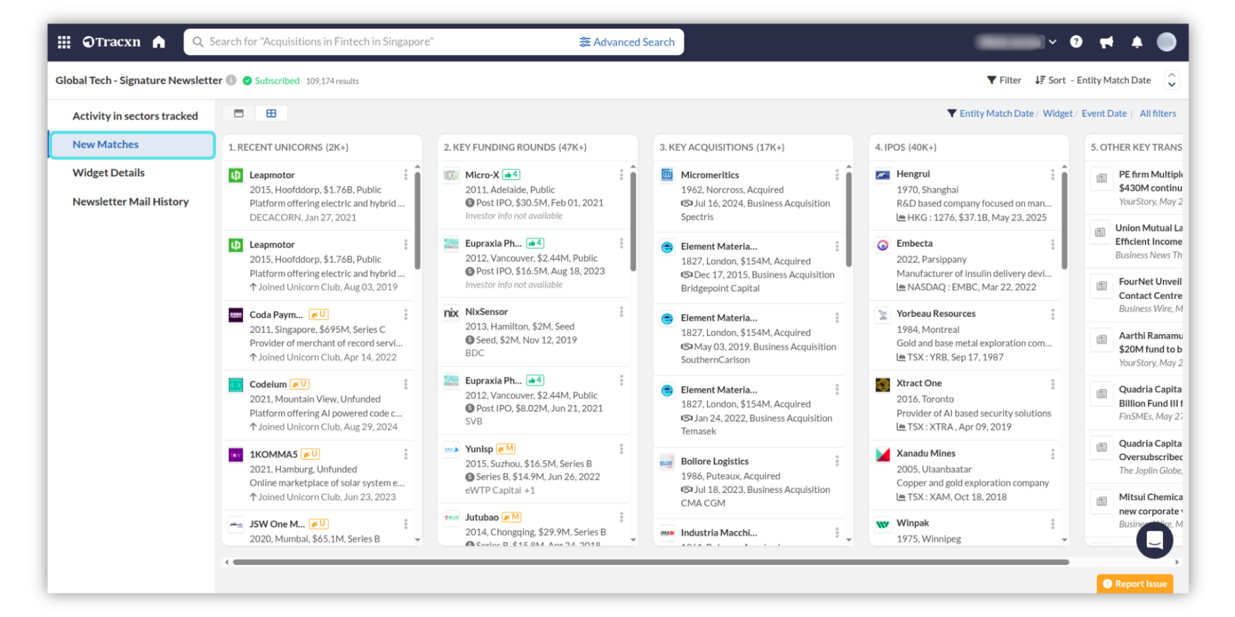
Task: Expand the blurred account name dropdown
Action: 1052,42
